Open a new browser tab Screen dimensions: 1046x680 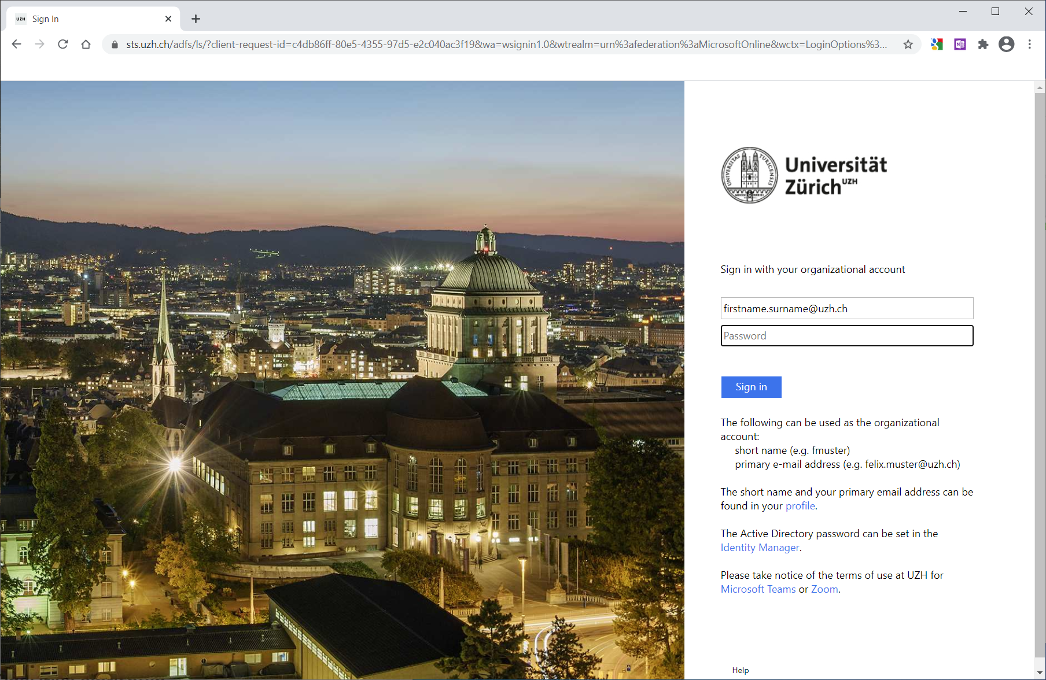(x=196, y=19)
